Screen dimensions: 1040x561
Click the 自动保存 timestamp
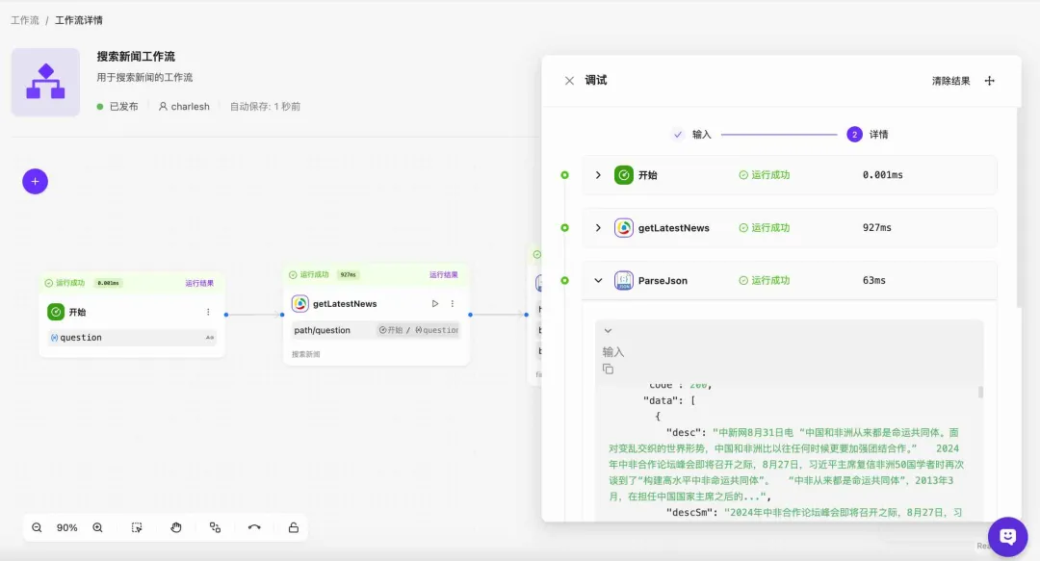coord(266,106)
